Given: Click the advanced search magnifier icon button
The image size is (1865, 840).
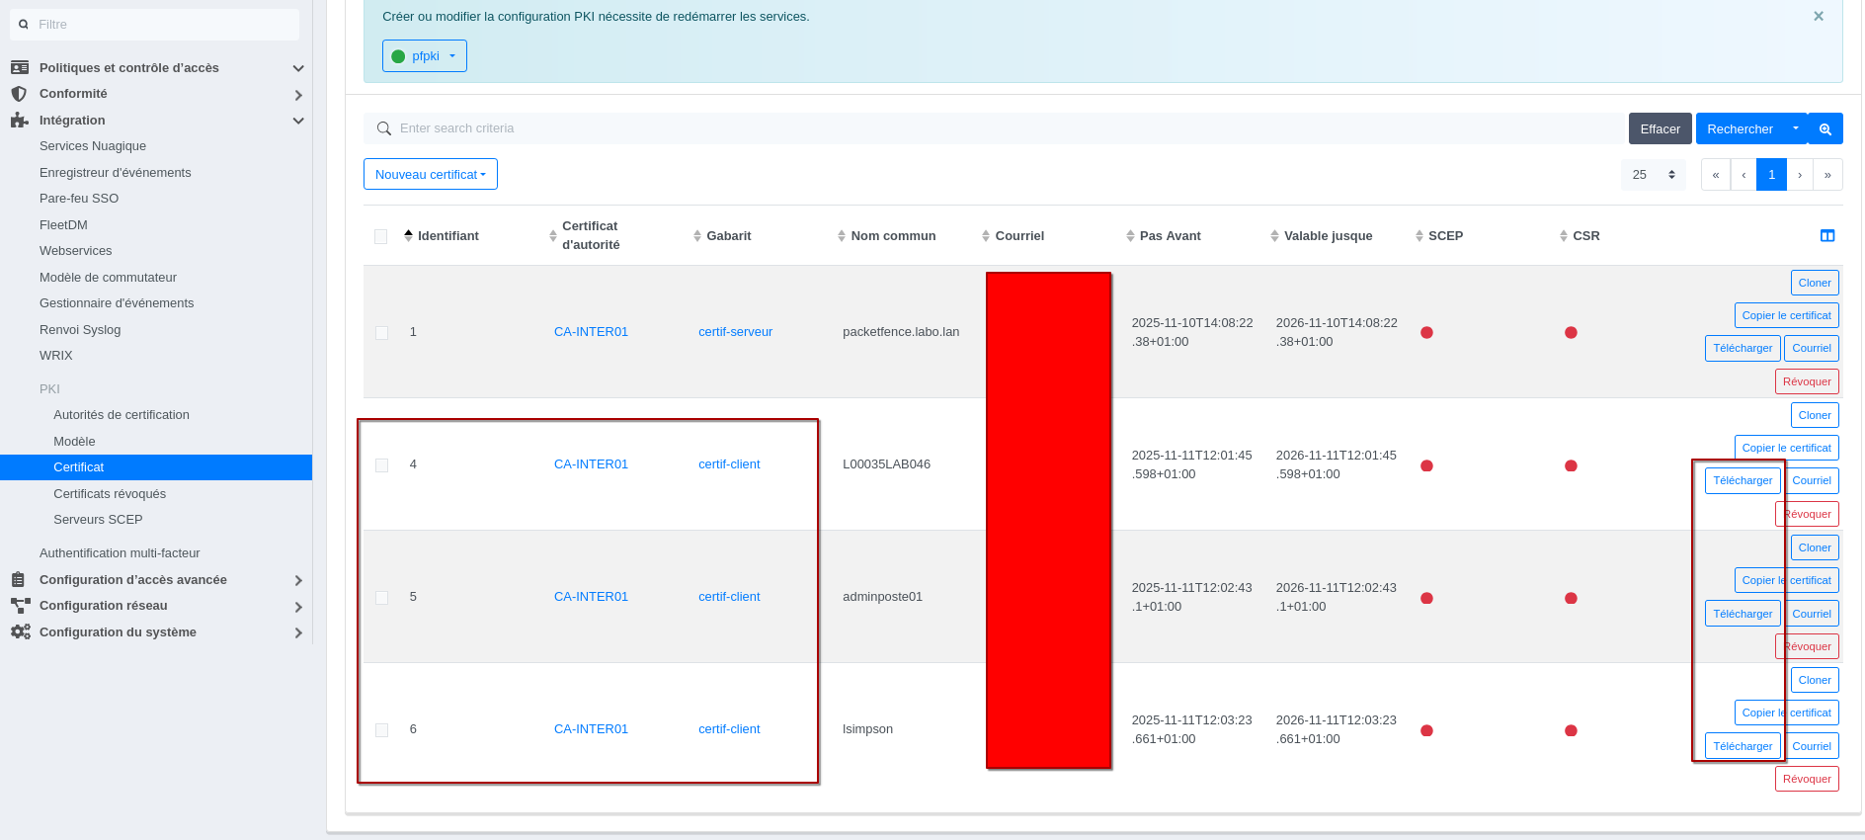Looking at the screenshot, I should coord(1825,129).
